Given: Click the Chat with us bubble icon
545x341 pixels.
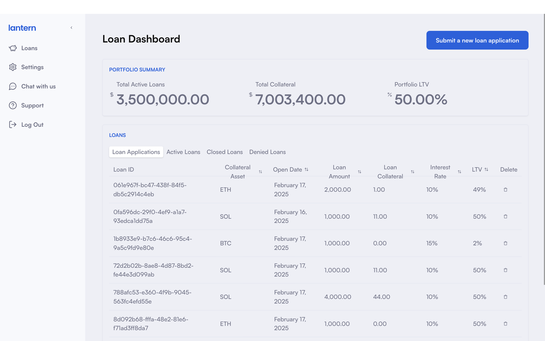Looking at the screenshot, I should (13, 86).
